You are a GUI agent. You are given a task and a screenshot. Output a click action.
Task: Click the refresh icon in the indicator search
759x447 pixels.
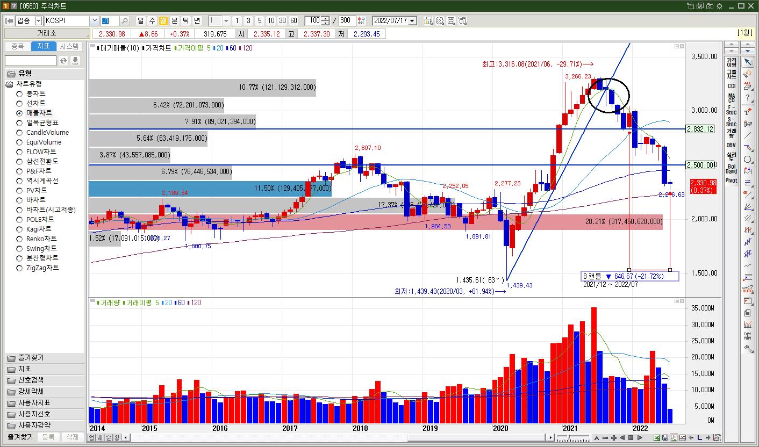63,61
